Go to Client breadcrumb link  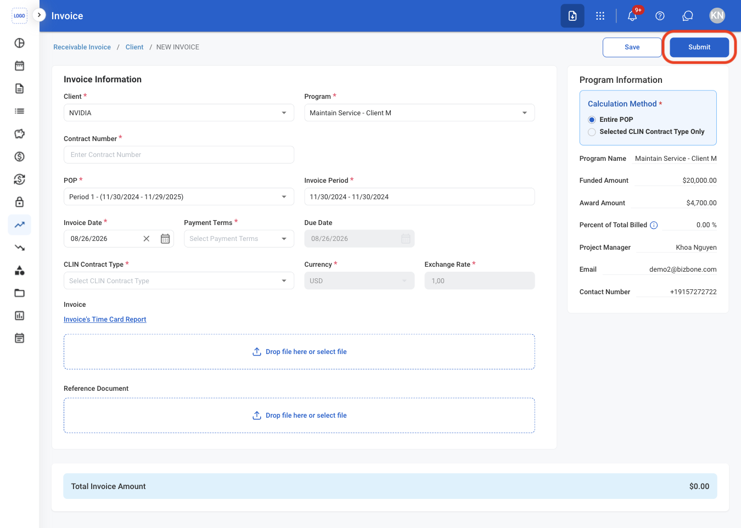pyautogui.click(x=134, y=47)
